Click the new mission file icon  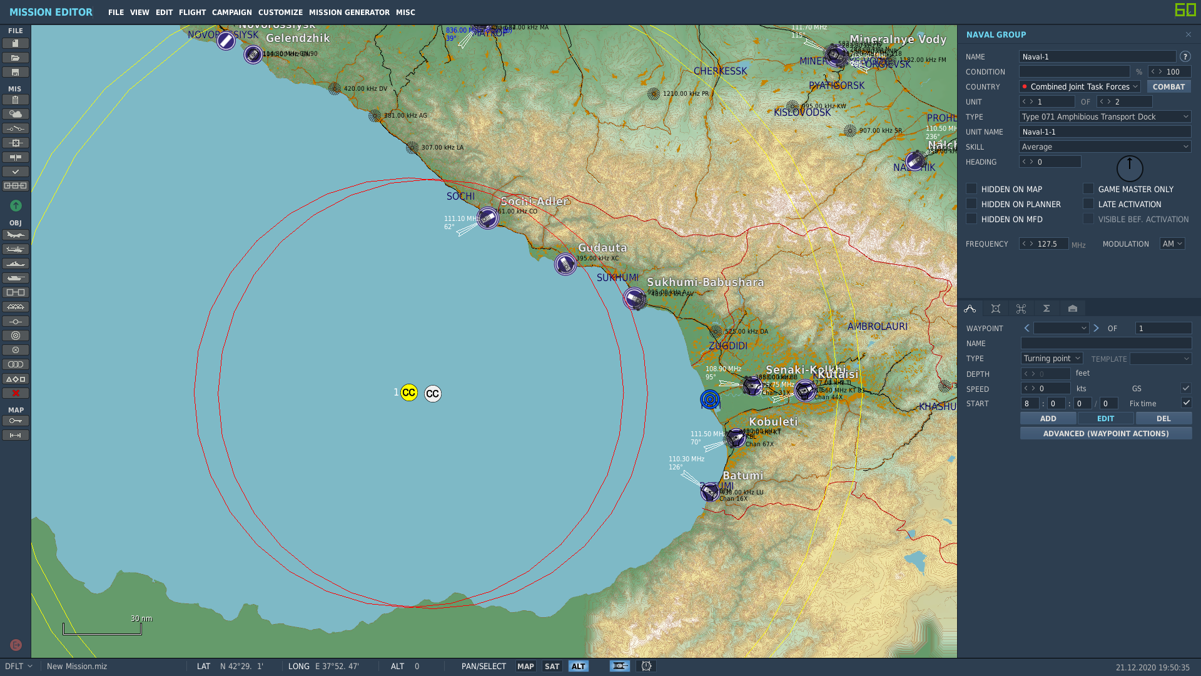[x=16, y=43]
